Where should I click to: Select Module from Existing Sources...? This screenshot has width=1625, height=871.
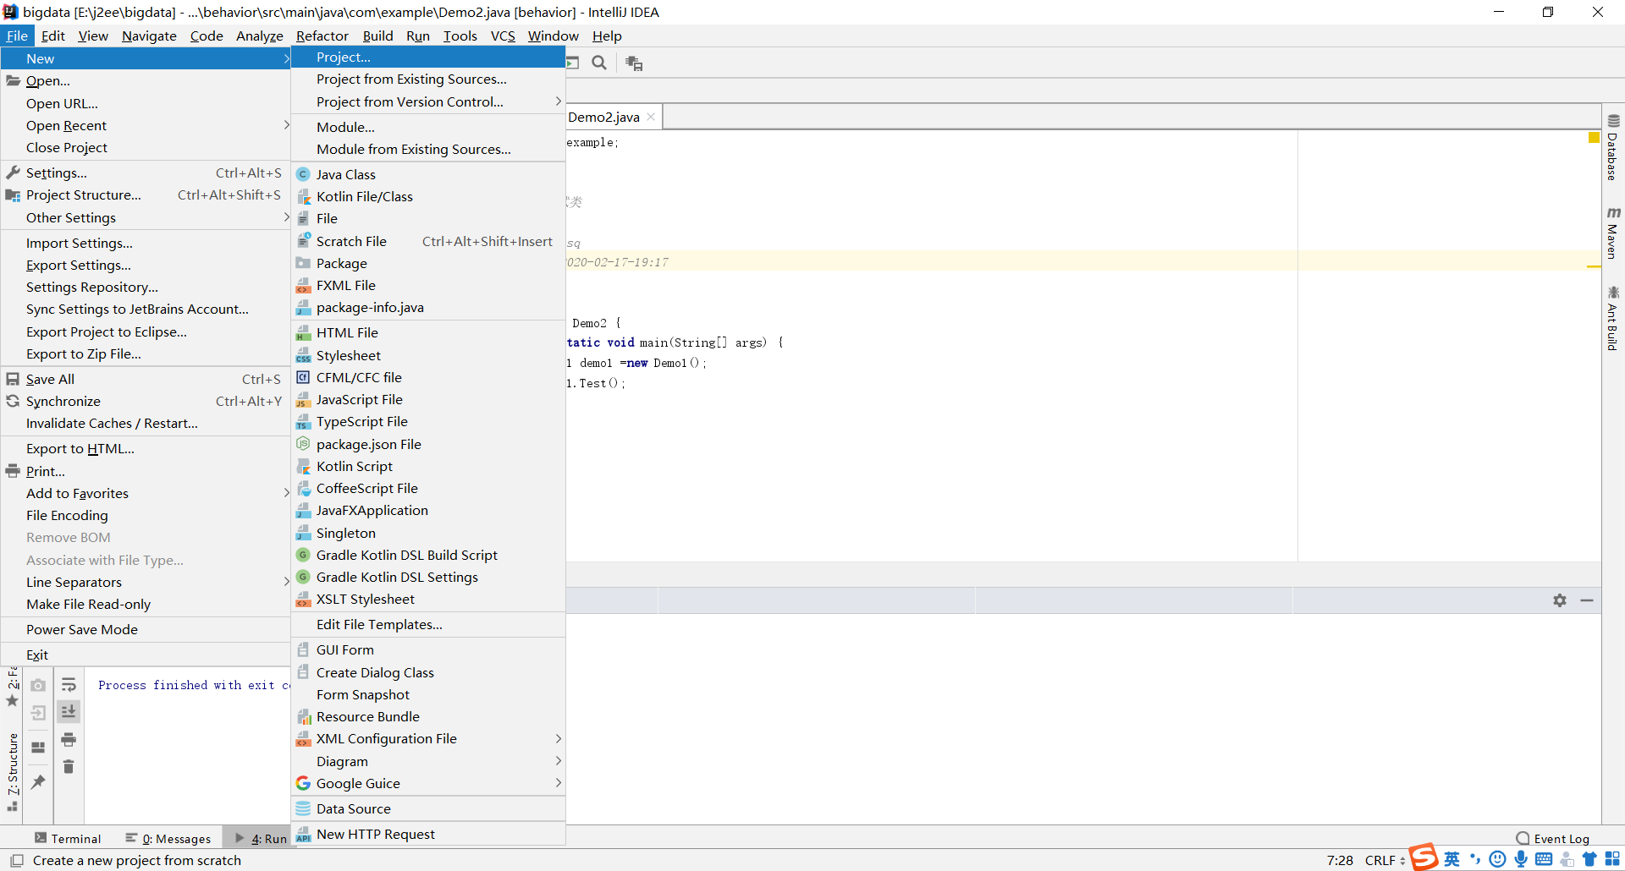(428, 149)
